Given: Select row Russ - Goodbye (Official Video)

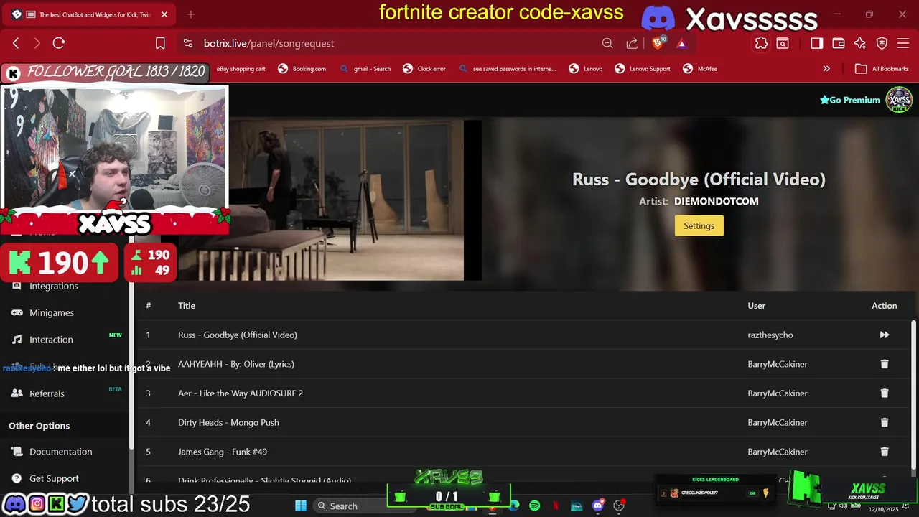Looking at the screenshot, I should (523, 335).
